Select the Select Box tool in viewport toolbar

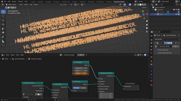click(x=3, y=12)
